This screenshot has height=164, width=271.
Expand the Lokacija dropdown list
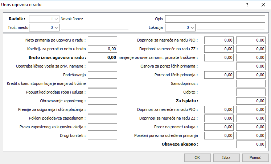click(x=192, y=27)
